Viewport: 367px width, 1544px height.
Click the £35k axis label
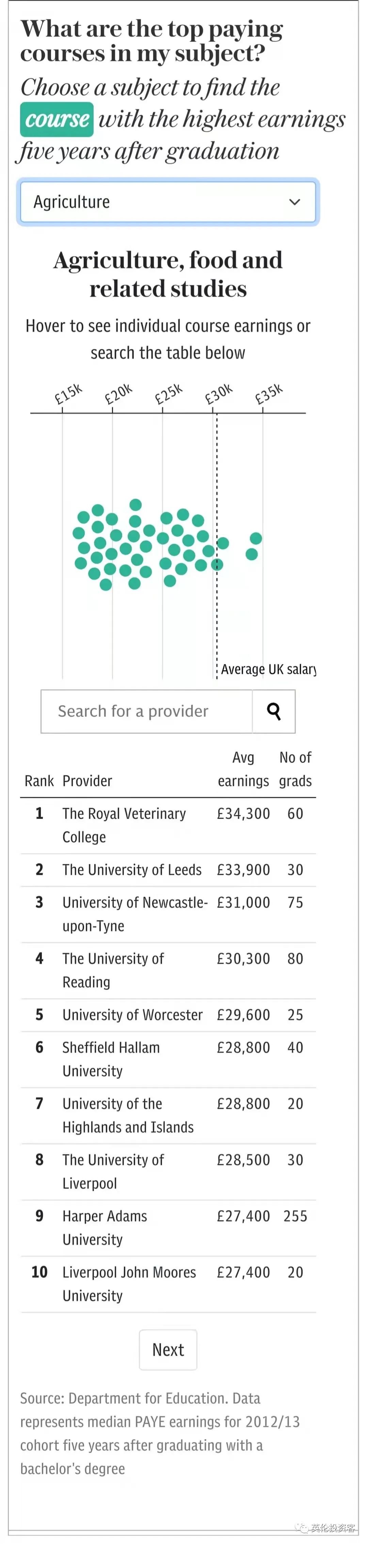tap(268, 394)
